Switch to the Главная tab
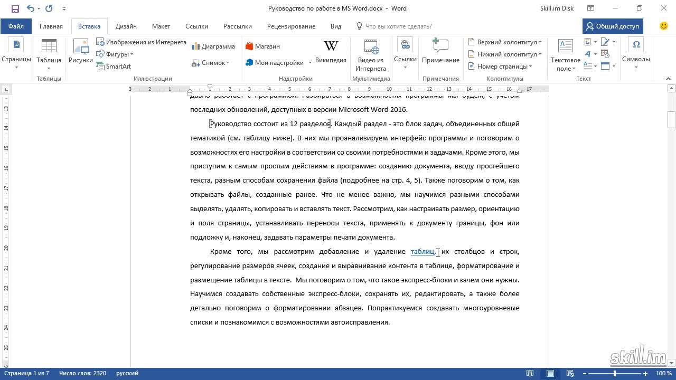The width and height of the screenshot is (676, 380). click(x=51, y=26)
